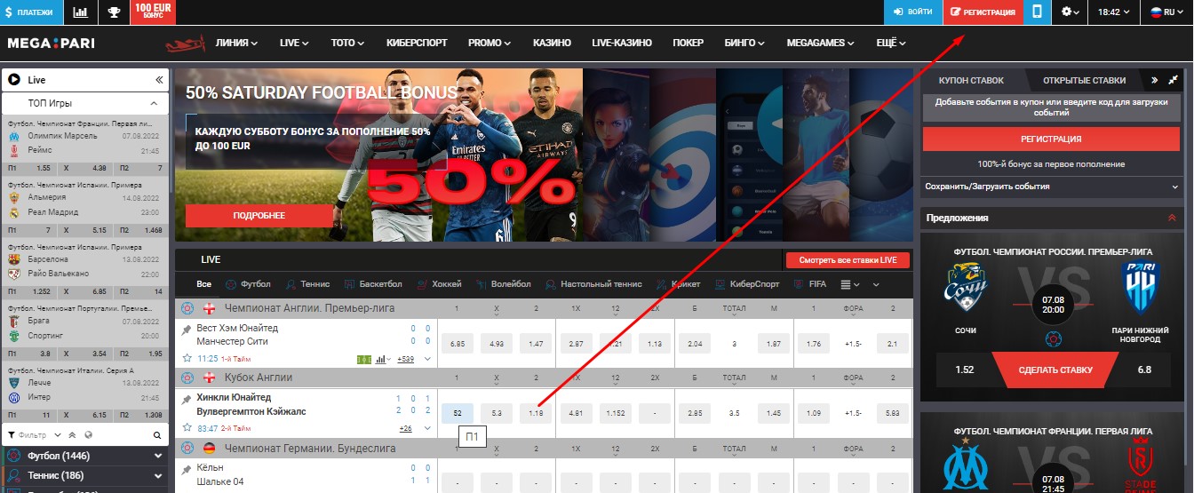Click the MEGAPARI logo

click(51, 44)
